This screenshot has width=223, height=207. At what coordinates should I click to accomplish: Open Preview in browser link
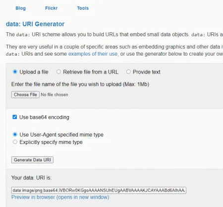(60, 197)
